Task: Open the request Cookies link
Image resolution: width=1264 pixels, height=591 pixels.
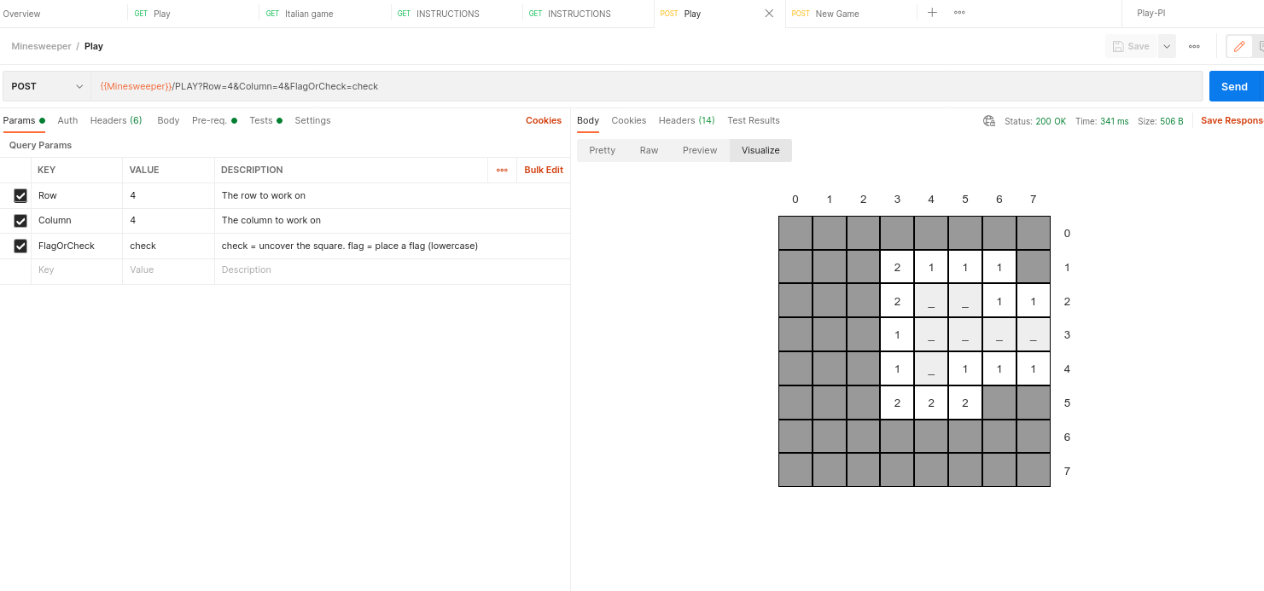Action: pos(544,120)
